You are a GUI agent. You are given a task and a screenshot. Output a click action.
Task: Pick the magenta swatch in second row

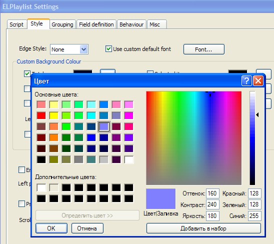click(129, 115)
